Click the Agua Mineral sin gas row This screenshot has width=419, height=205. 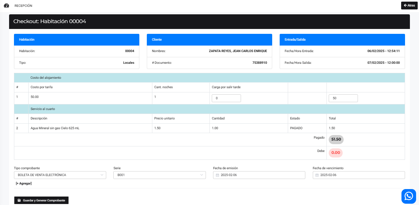[x=55, y=128]
